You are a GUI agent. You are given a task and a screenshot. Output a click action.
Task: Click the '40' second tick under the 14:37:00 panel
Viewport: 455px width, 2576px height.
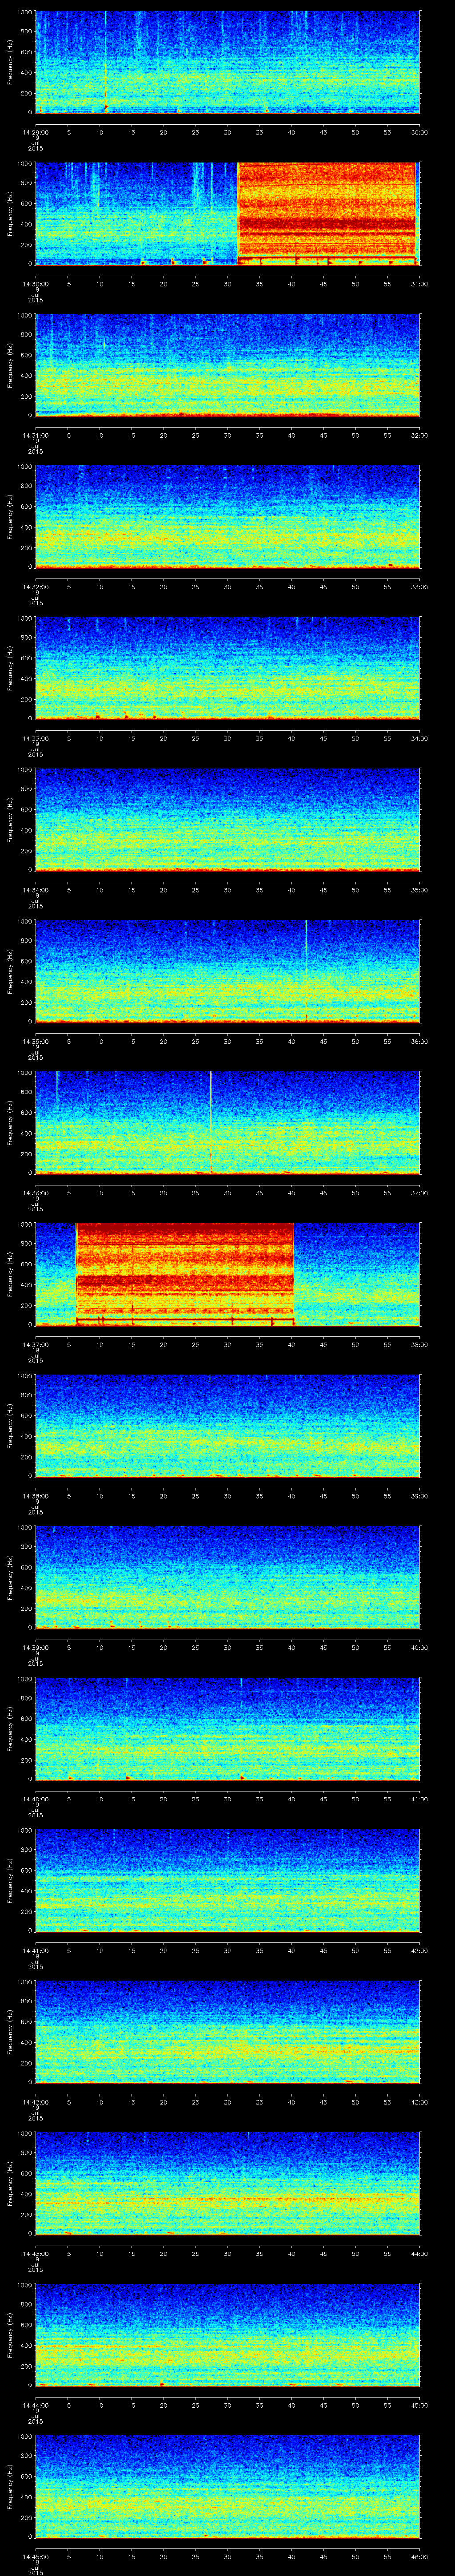click(x=291, y=1344)
